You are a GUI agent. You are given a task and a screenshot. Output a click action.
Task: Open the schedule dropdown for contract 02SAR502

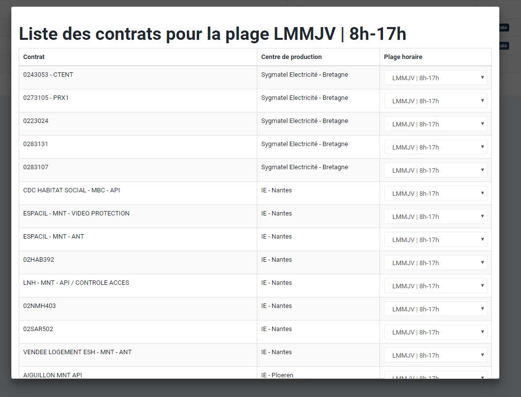click(x=435, y=332)
